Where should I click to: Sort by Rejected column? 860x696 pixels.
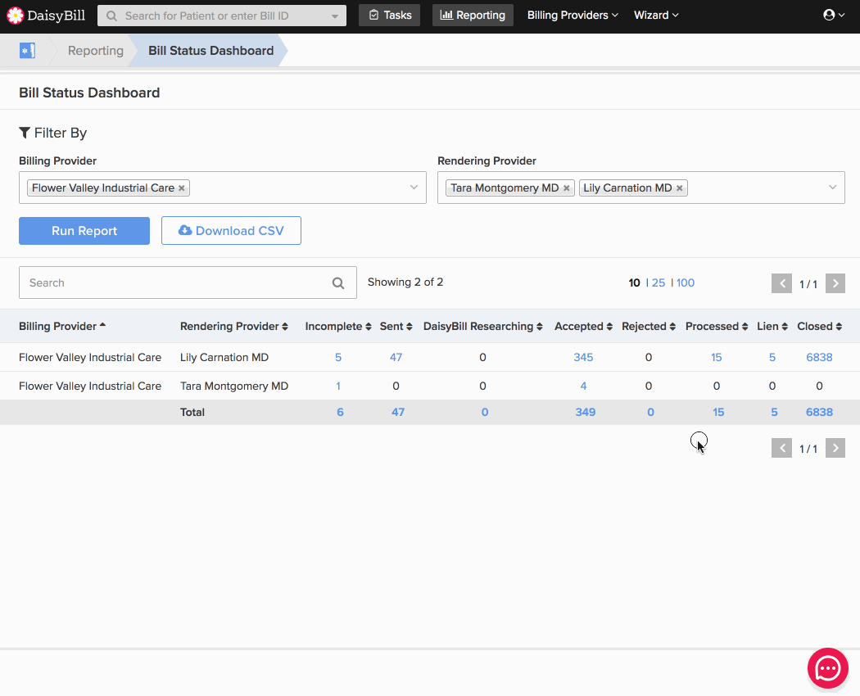point(649,327)
